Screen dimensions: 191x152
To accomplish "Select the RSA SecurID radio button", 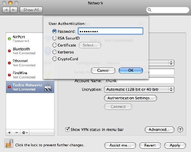I will [x=54, y=38].
